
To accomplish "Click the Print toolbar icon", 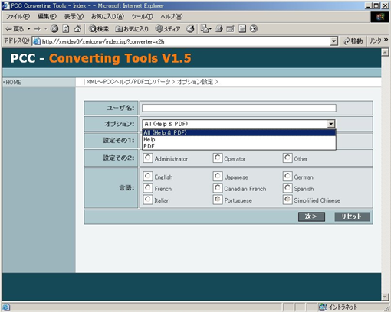I will [x=219, y=29].
